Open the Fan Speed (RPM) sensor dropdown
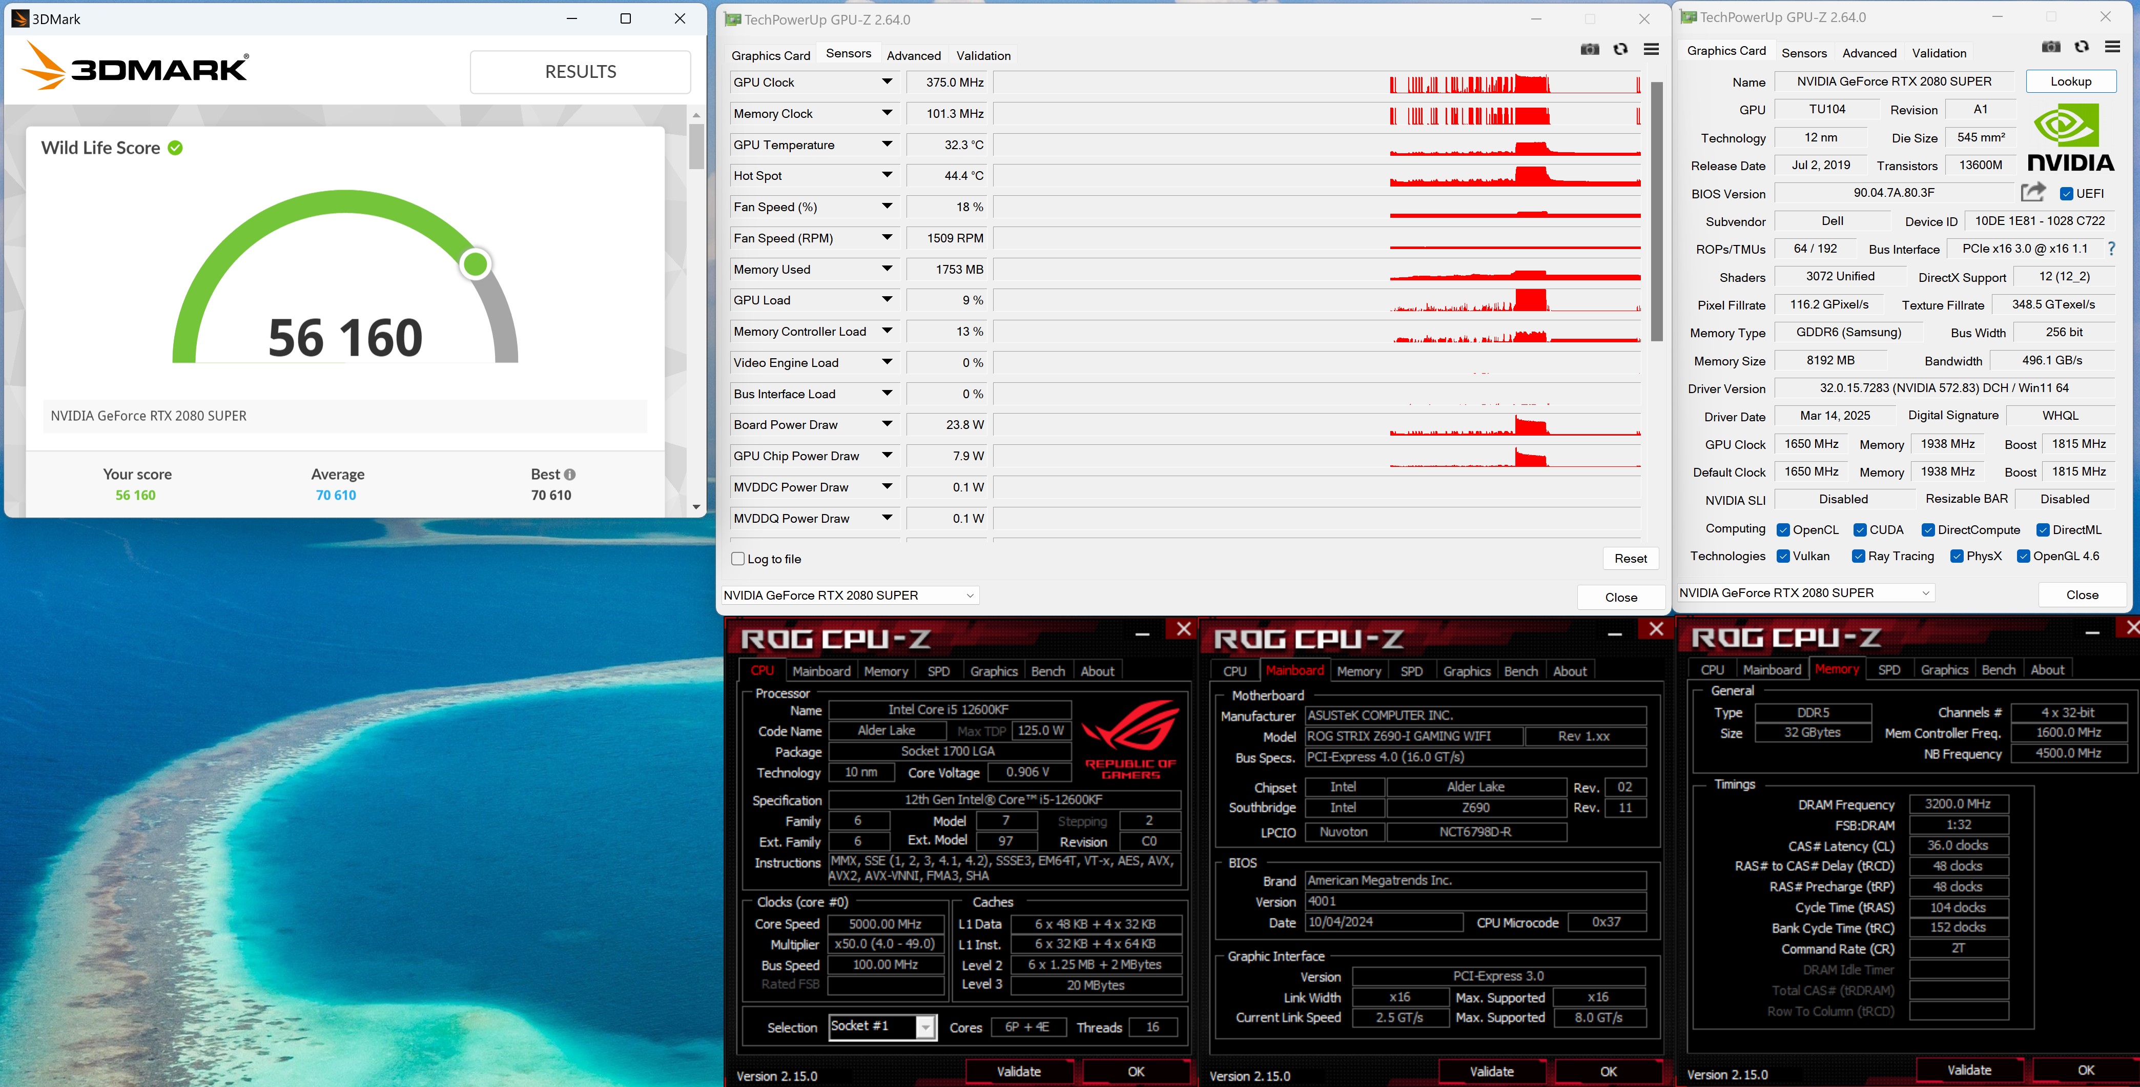2140x1087 pixels. [x=887, y=238]
